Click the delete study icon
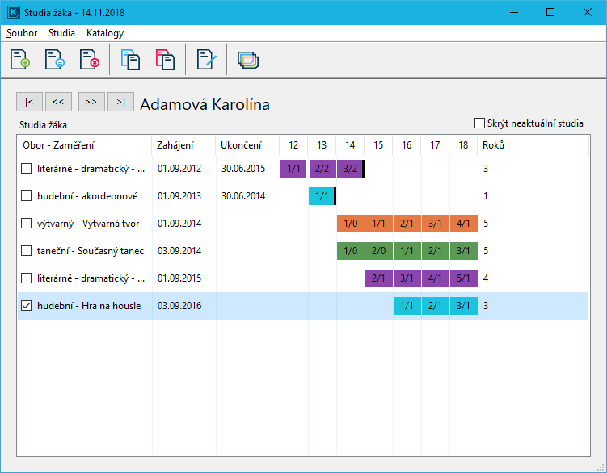 89,60
